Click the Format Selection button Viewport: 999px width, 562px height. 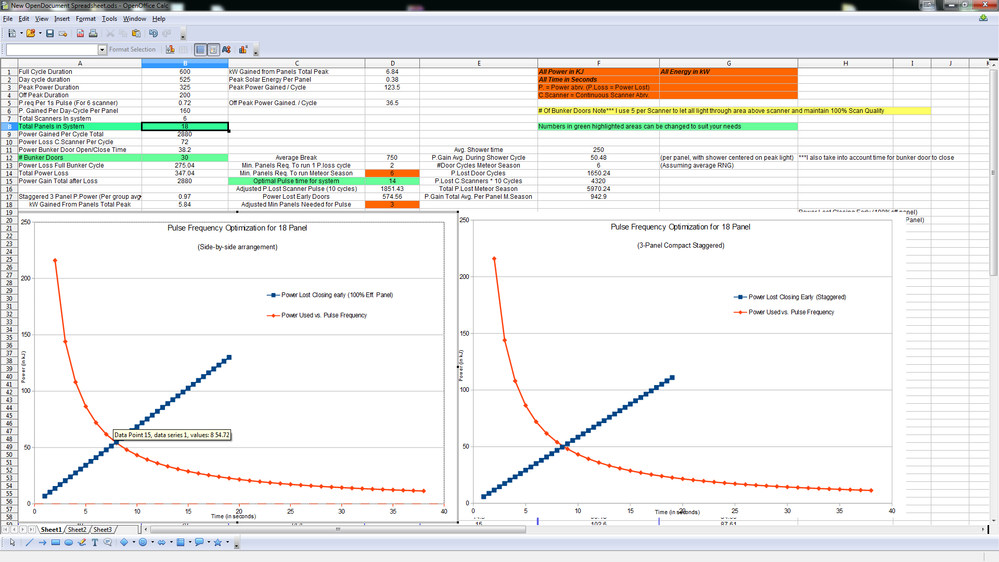pyautogui.click(x=132, y=49)
